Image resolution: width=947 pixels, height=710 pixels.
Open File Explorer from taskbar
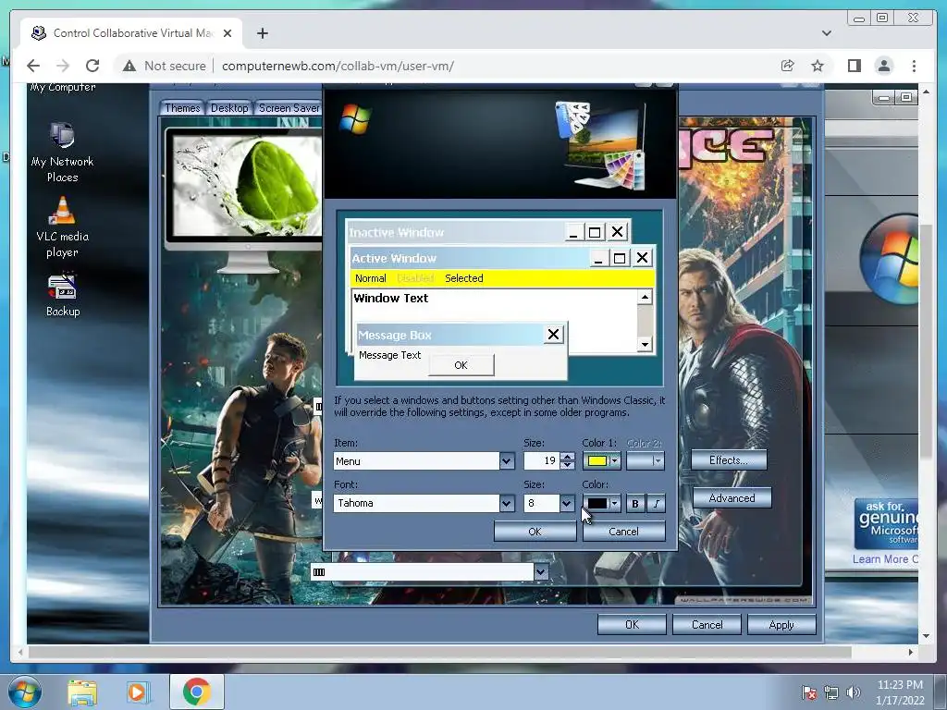click(82, 692)
